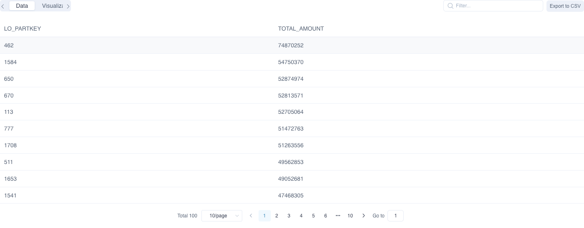Click the search icon in Filter box
The height and width of the screenshot is (228, 584).
pyautogui.click(x=450, y=6)
